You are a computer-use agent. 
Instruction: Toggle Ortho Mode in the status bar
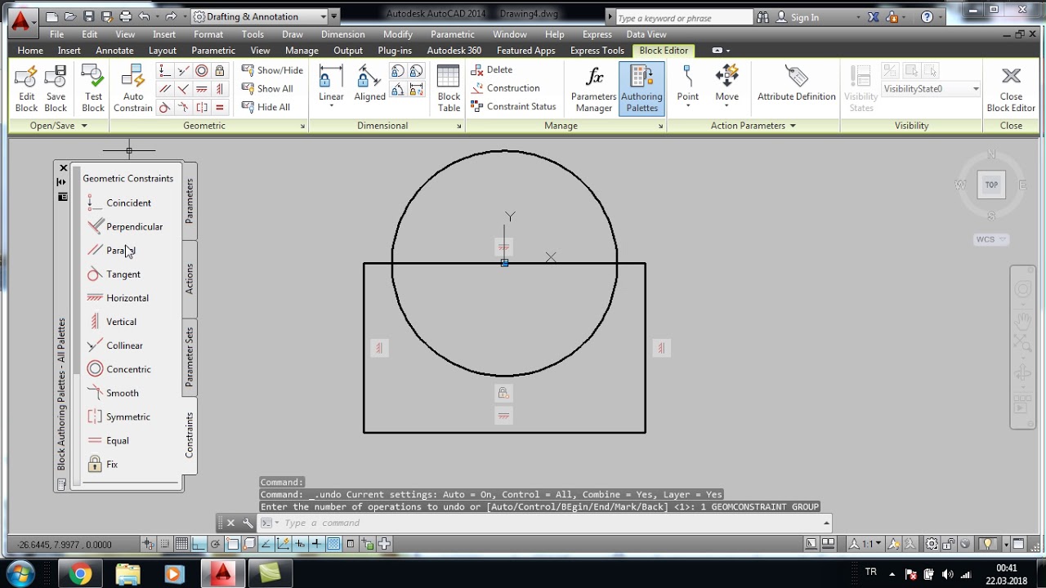tap(199, 544)
